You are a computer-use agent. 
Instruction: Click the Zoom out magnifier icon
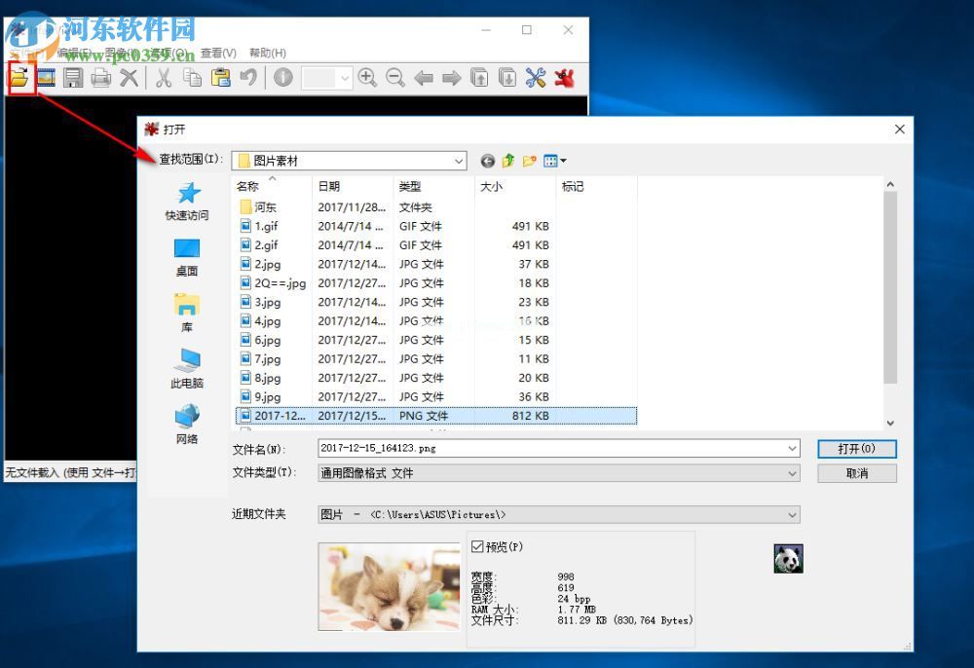395,78
